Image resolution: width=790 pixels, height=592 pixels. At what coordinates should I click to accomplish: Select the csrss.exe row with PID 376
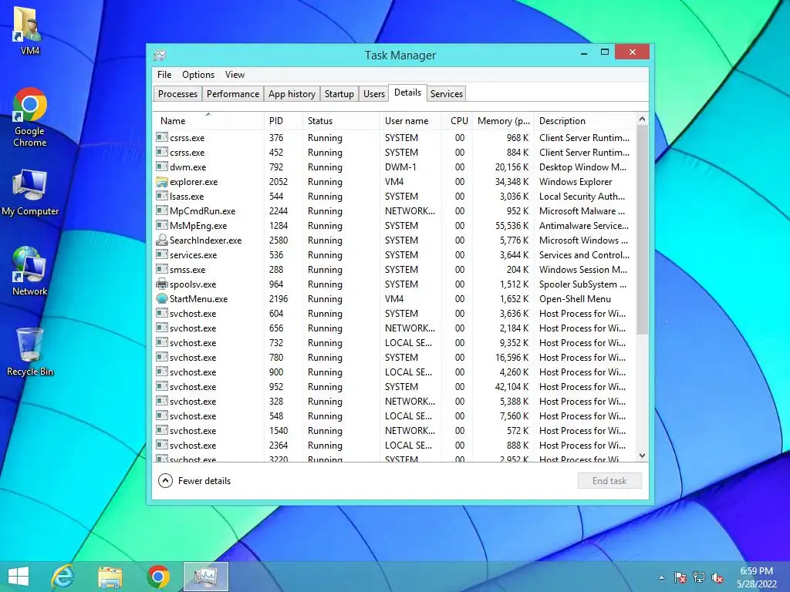(394, 137)
